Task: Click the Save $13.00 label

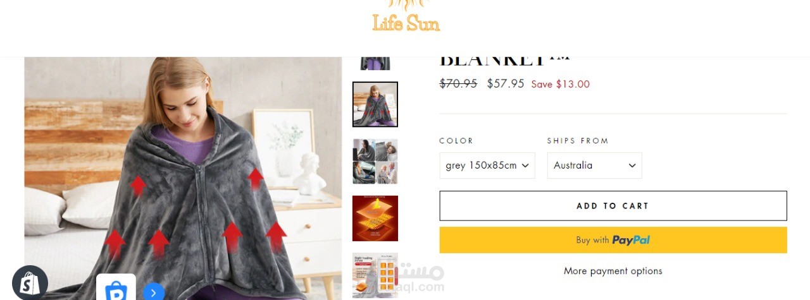Action: (561, 84)
